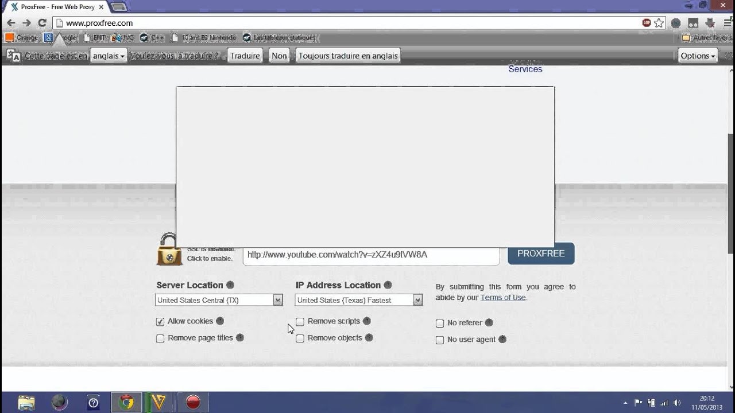Open the '10 ans E3 Nintendo' bookmark

tap(204, 38)
